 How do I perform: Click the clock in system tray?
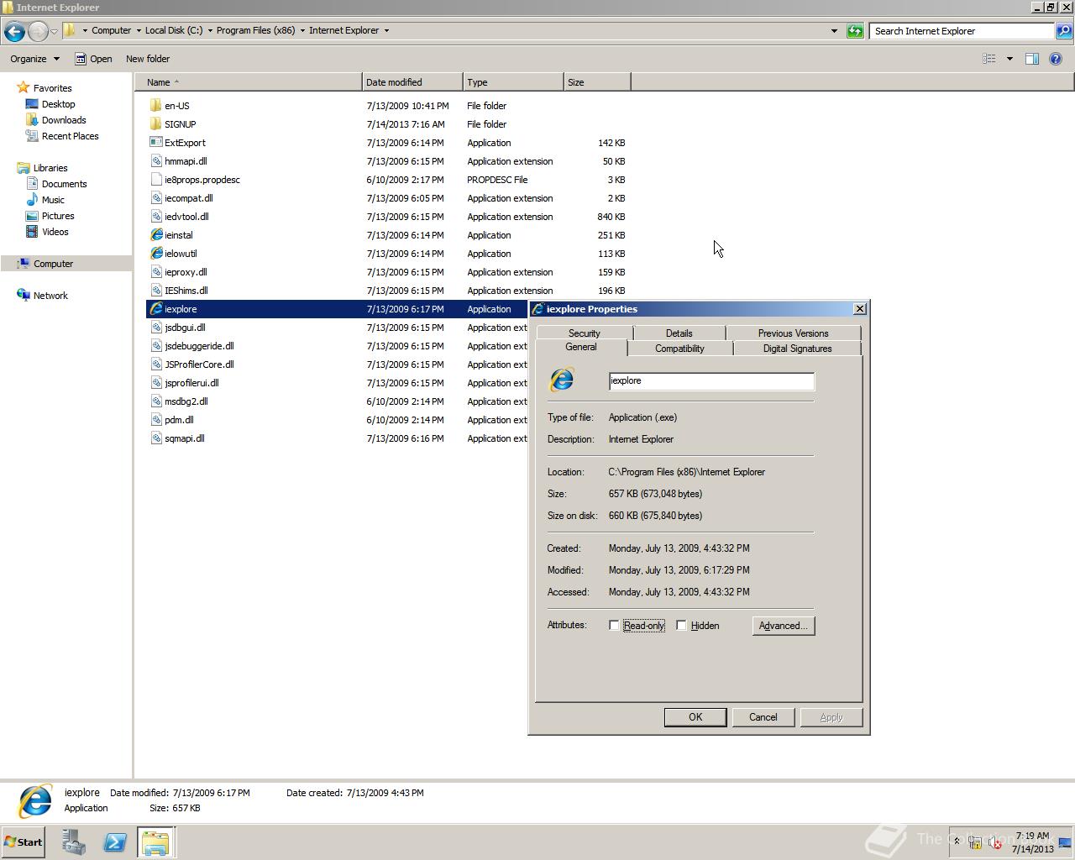pyautogui.click(x=1032, y=842)
